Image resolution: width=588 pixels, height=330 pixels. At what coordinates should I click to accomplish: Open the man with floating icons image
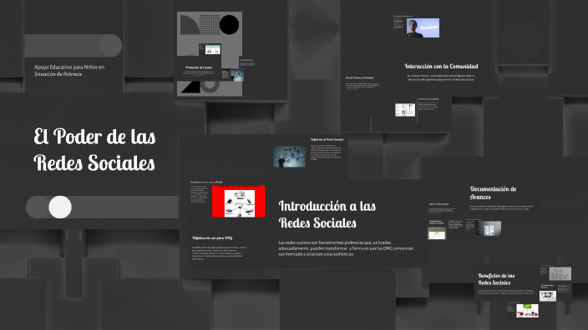pyautogui.click(x=289, y=157)
